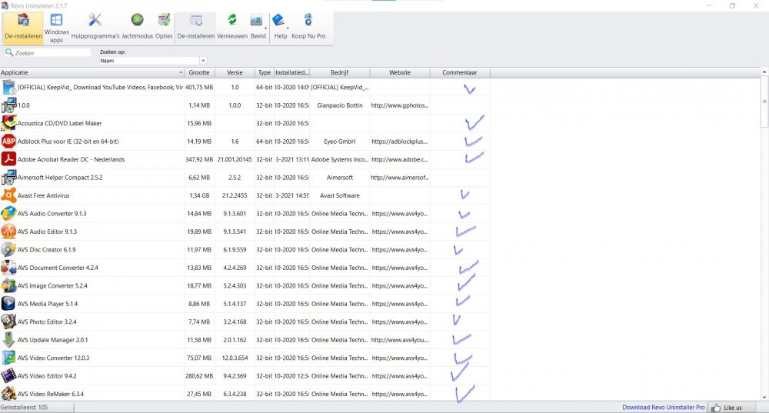Viewport: 769px width, 413px height.
Task: Select the Adblock Plus voor IE icon
Action: pyautogui.click(x=8, y=142)
